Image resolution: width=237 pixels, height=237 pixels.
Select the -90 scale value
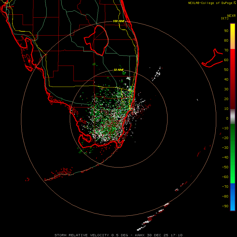(x=225, y=206)
